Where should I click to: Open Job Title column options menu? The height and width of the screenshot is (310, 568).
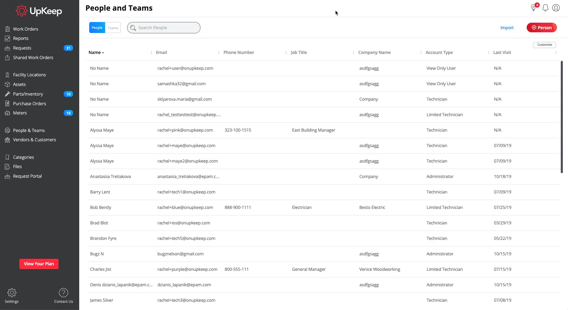353,53
